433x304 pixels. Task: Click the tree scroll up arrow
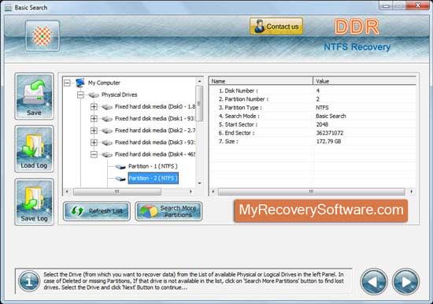click(199, 81)
